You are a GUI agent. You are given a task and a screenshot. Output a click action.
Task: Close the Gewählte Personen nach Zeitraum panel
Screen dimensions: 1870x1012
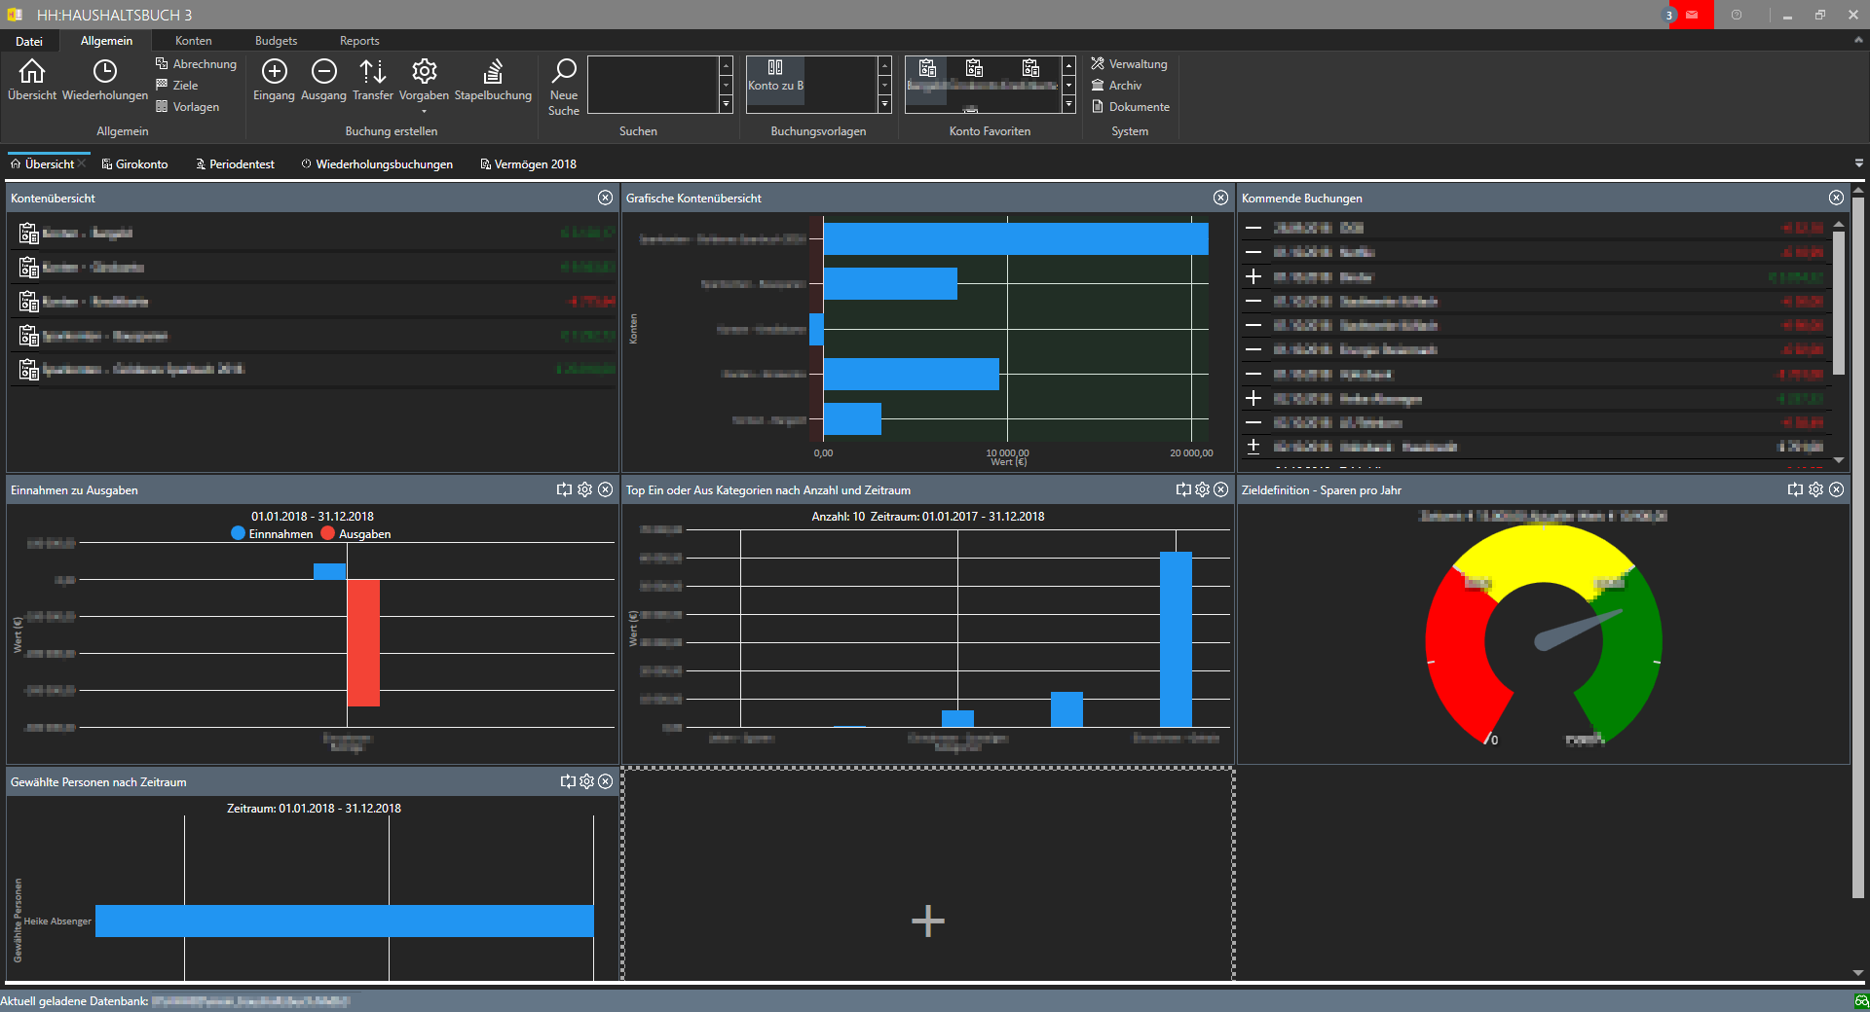click(x=605, y=781)
